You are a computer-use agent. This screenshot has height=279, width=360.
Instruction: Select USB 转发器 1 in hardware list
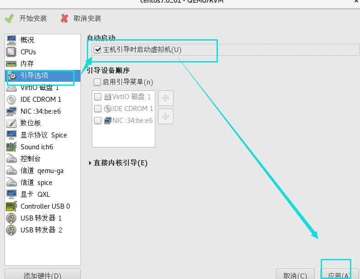point(42,218)
